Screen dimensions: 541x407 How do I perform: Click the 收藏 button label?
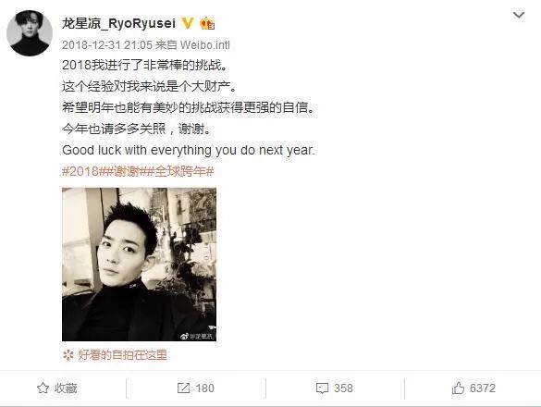(x=66, y=388)
